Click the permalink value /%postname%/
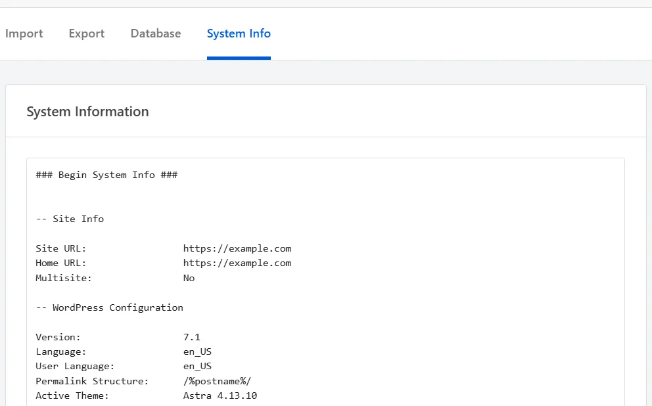Screen dimensions: 652x406 [x=217, y=381]
